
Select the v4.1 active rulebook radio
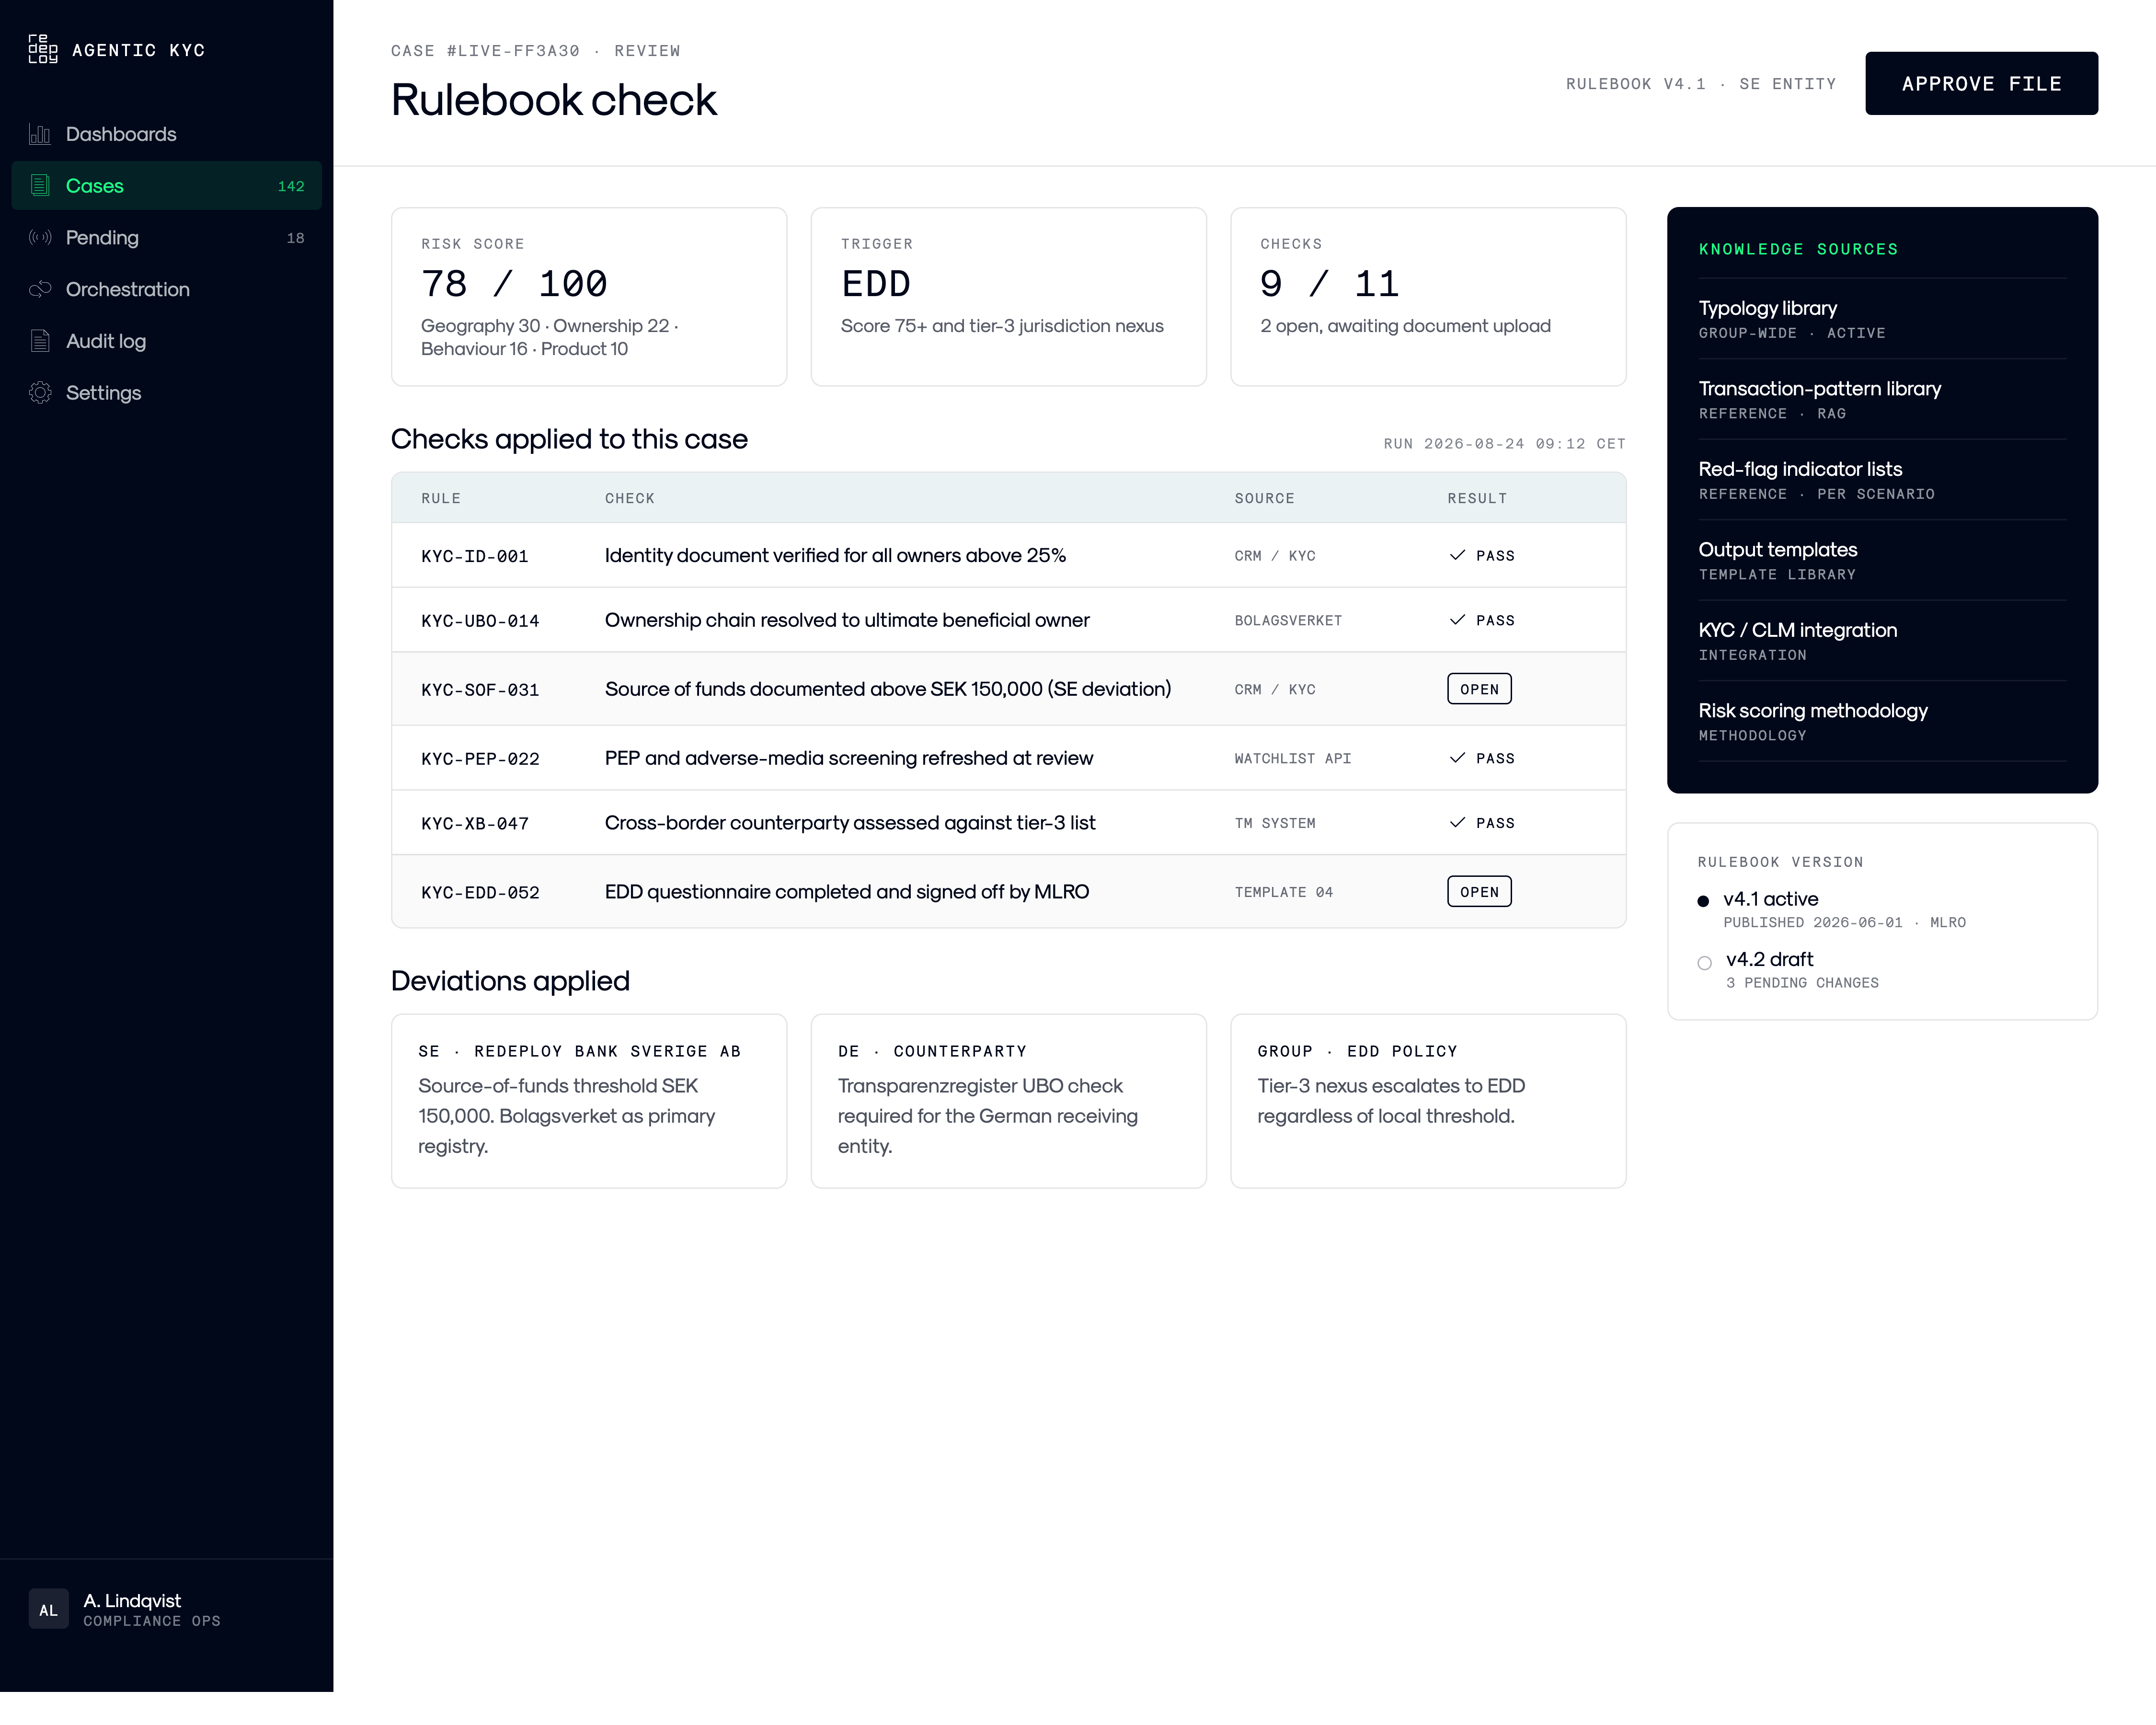(x=1703, y=902)
